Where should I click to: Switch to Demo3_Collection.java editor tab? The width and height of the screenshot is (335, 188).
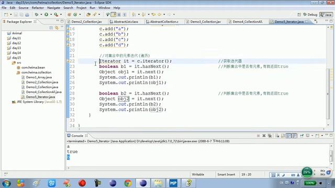(206, 21)
